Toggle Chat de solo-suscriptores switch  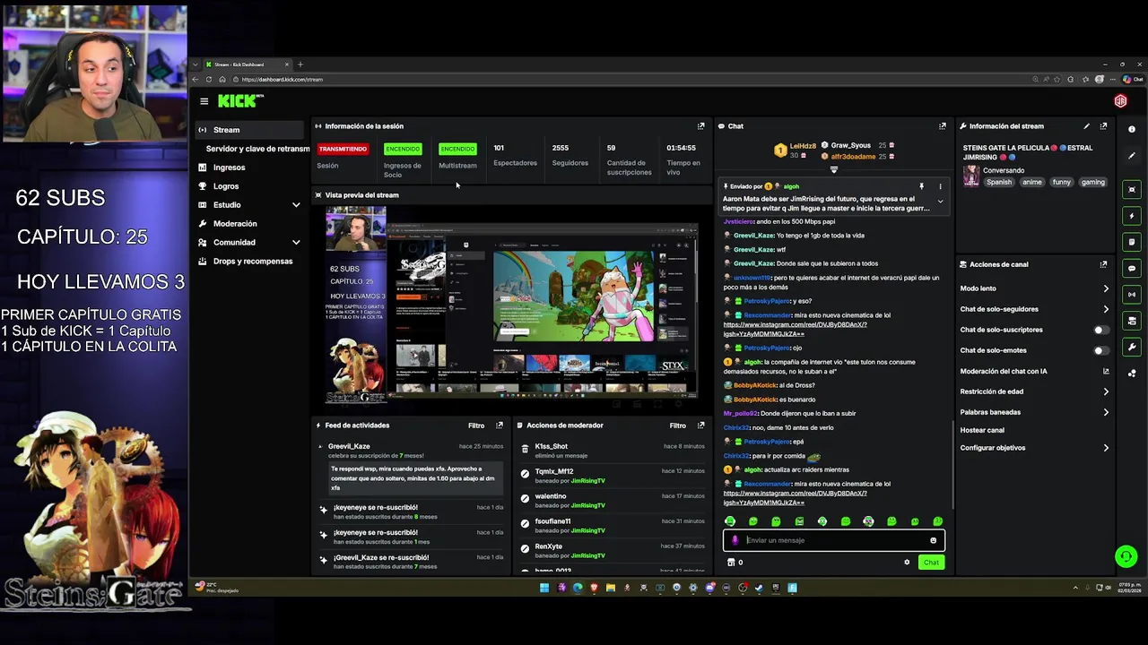(x=1100, y=330)
